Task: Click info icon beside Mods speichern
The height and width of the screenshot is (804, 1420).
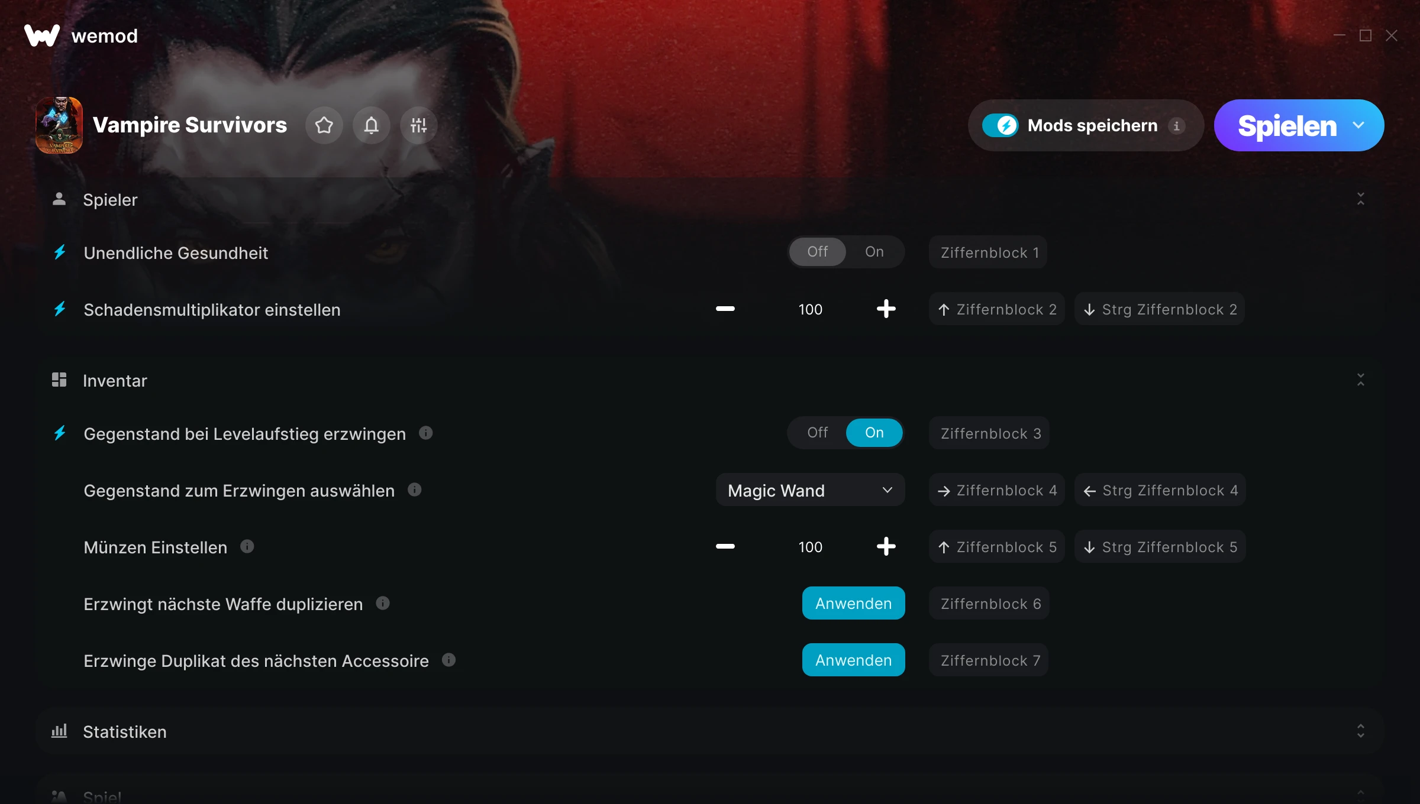Action: 1176,126
